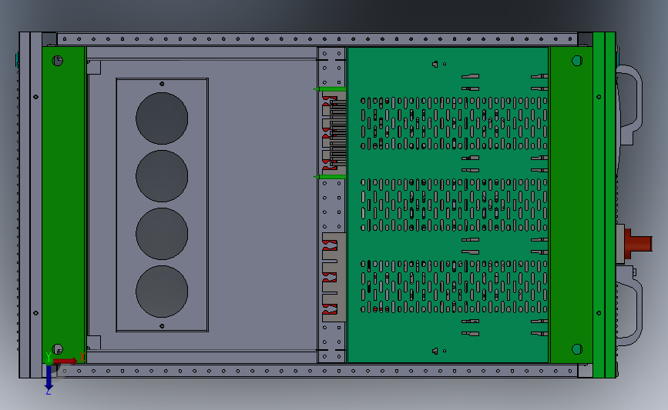668x410 pixels.
Task: Select the upper backplane connector with pin rows
Action: (334, 133)
